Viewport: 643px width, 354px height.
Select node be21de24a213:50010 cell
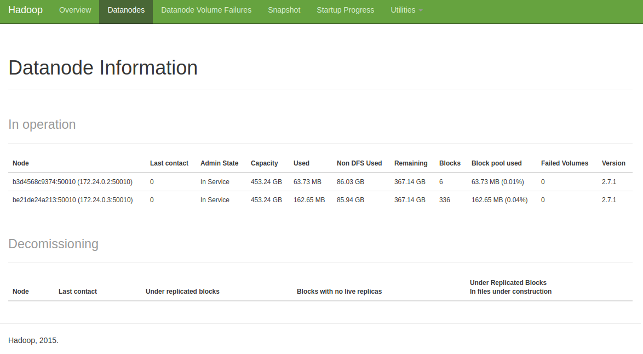click(73, 200)
